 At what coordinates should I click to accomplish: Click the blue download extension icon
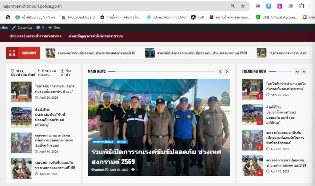coord(269,6)
